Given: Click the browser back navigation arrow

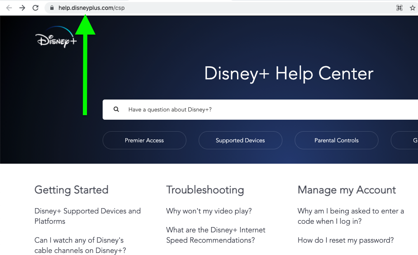Looking at the screenshot, I should coord(9,7).
